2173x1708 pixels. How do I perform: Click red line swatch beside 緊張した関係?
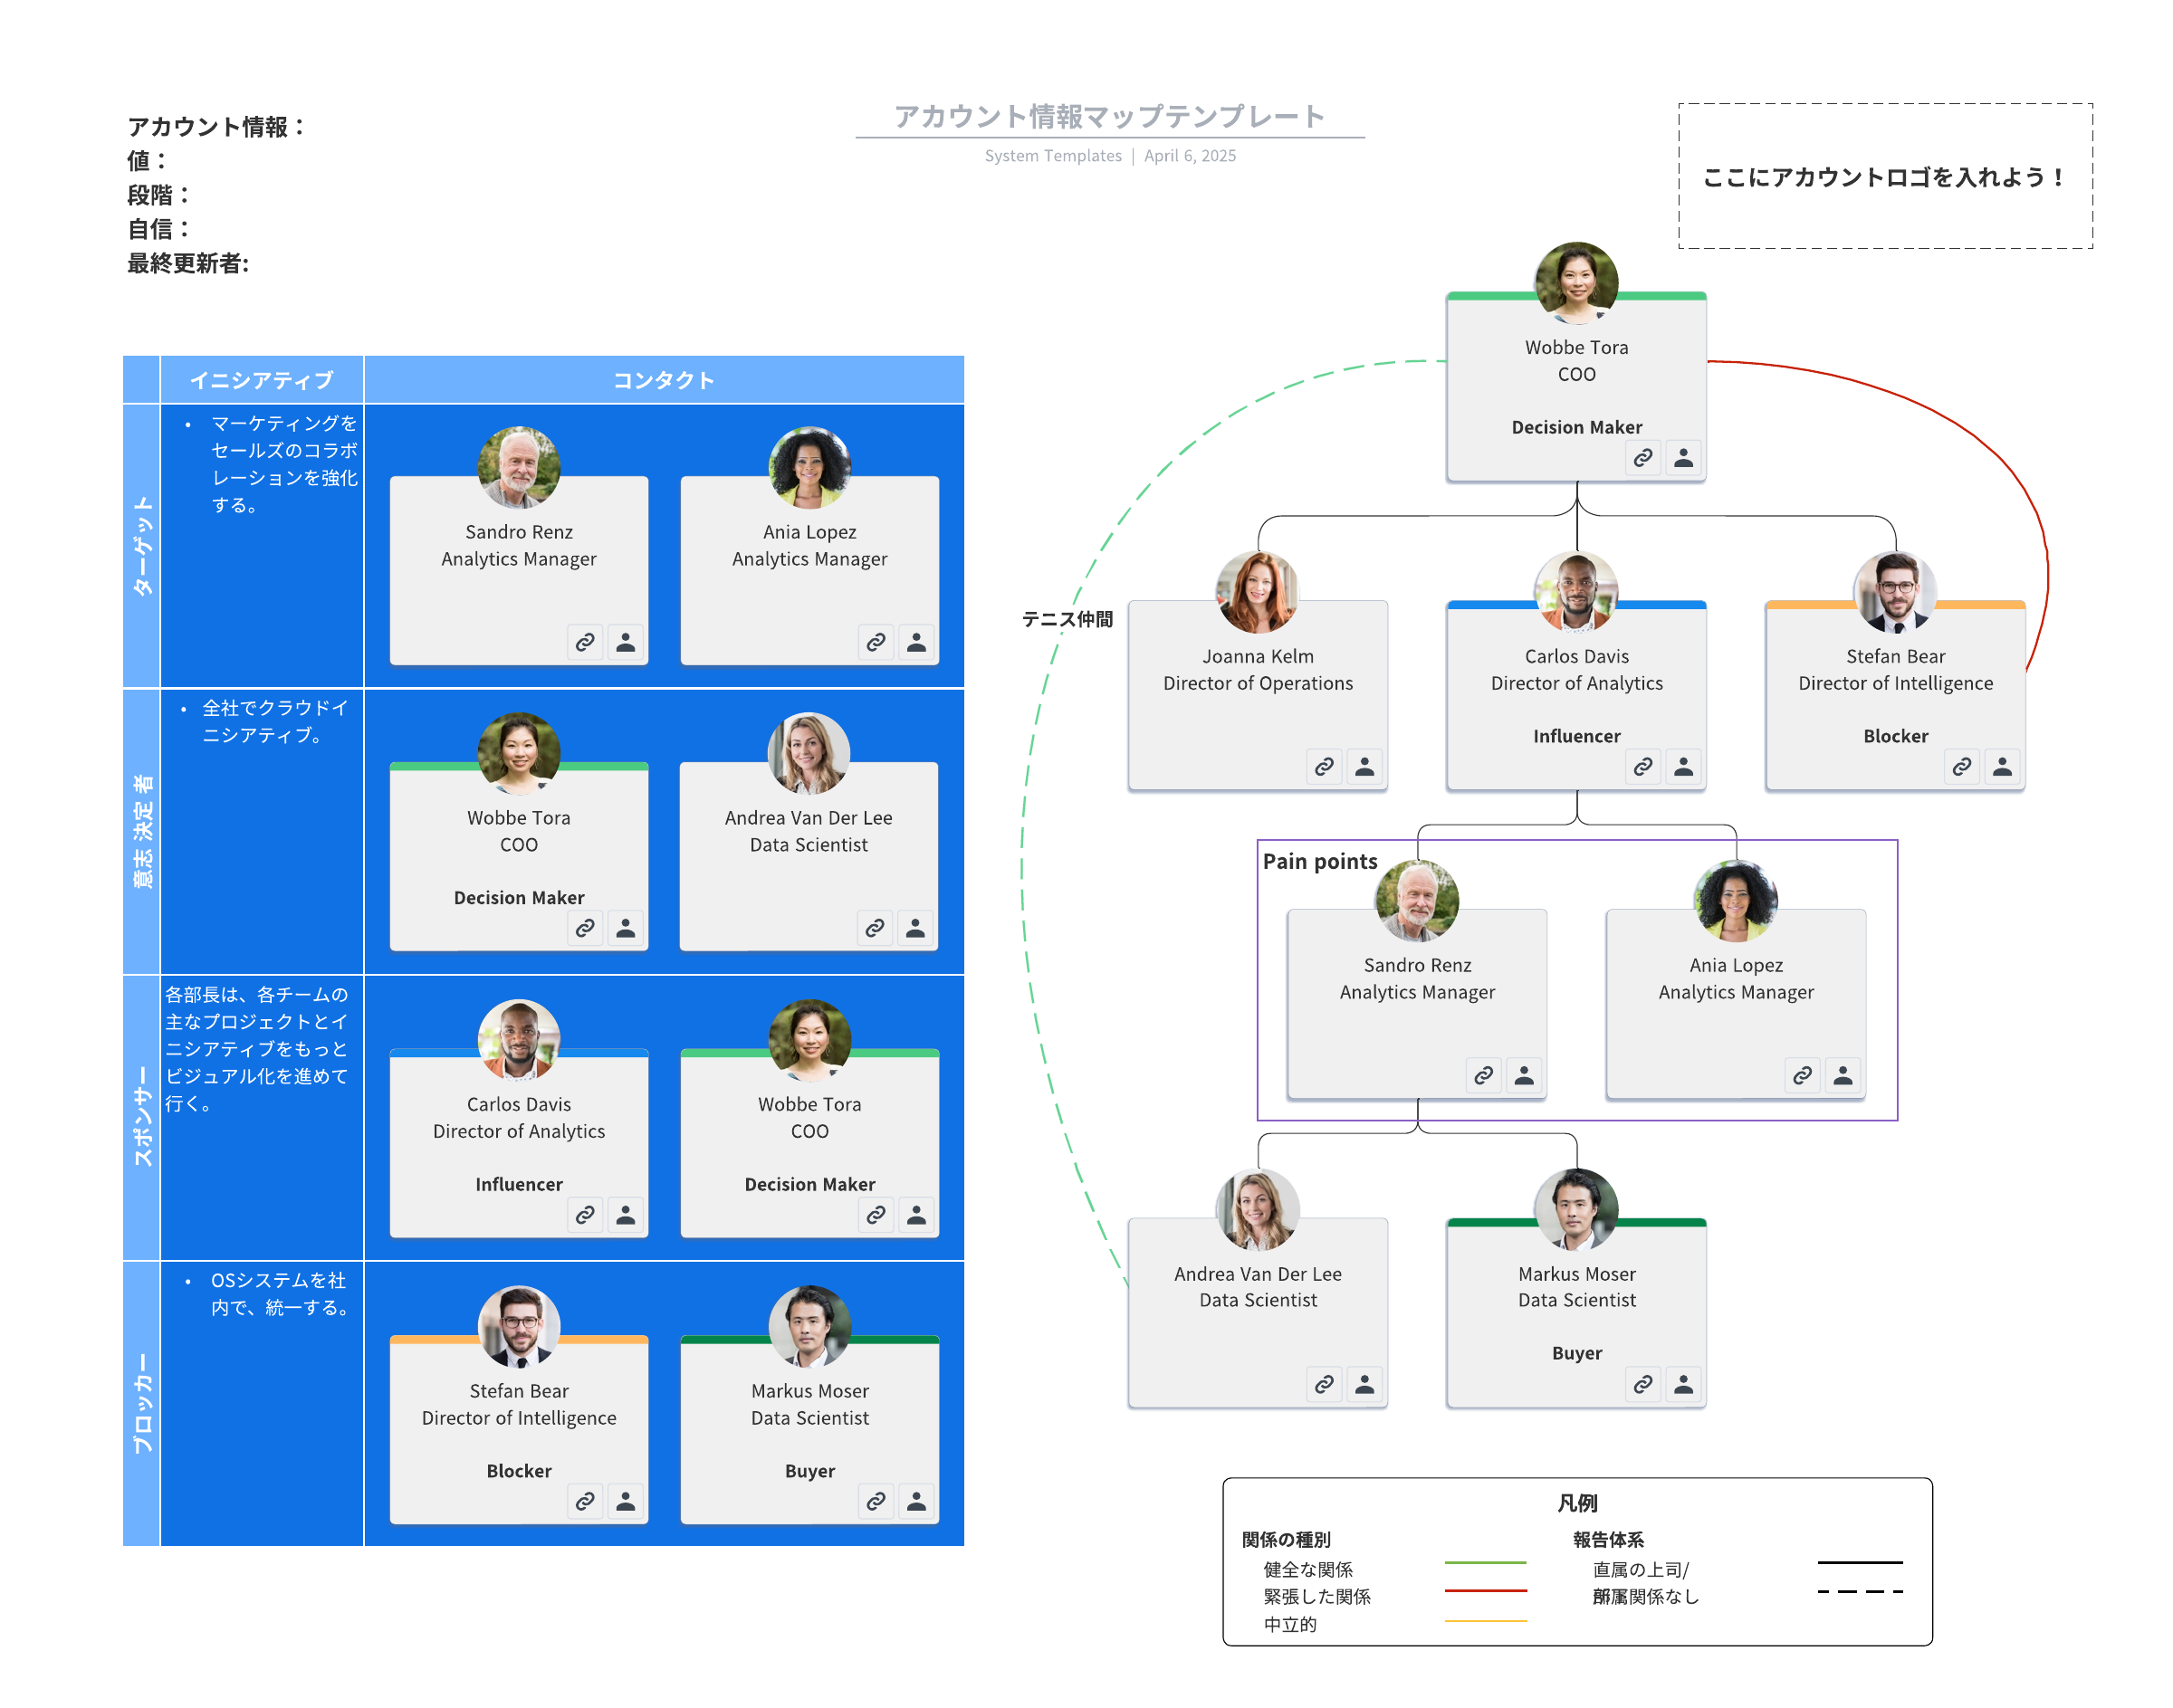click(x=1486, y=1591)
